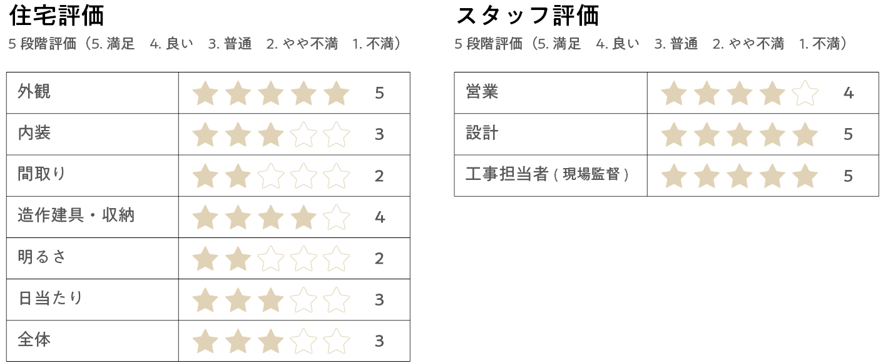Click the fifth empty star for 営業

[805, 93]
